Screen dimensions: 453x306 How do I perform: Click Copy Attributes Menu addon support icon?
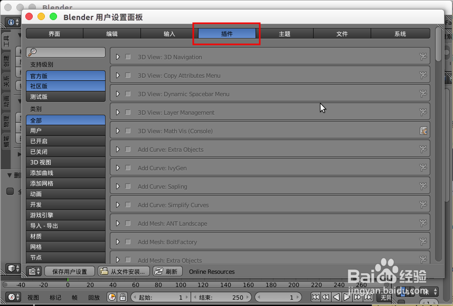(423, 75)
